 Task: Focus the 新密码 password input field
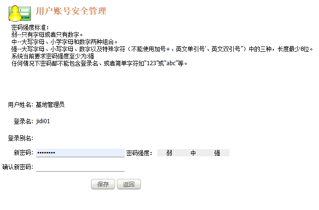80,152
